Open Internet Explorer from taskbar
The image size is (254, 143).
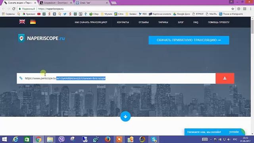tap(15, 139)
